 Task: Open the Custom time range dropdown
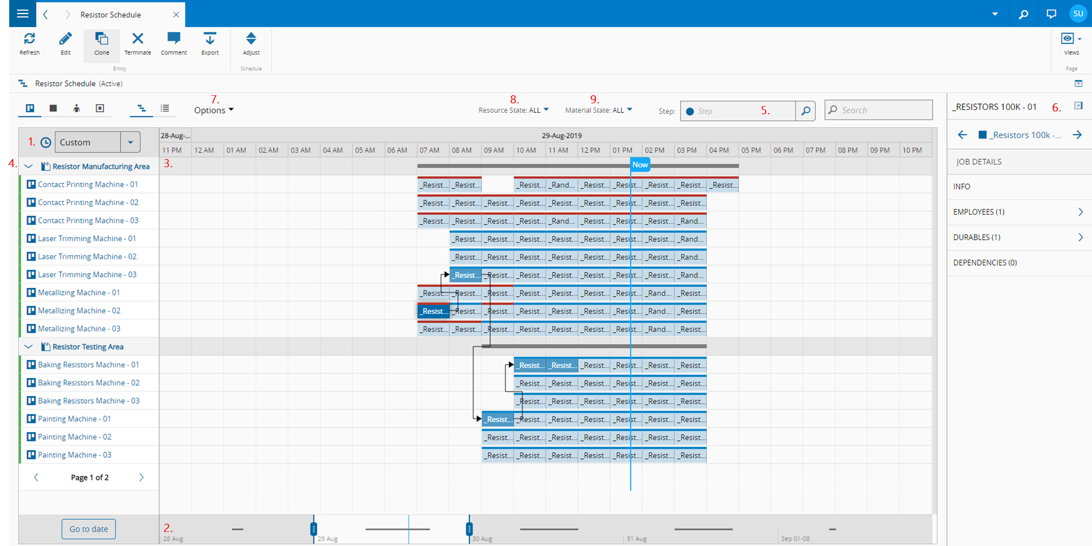(130, 142)
